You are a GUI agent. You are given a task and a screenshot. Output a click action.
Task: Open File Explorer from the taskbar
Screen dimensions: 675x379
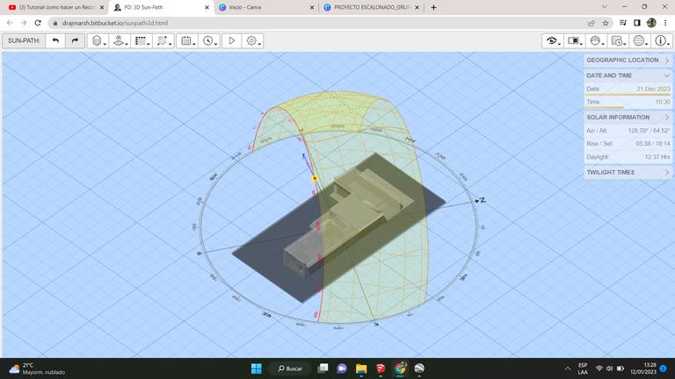tap(361, 368)
